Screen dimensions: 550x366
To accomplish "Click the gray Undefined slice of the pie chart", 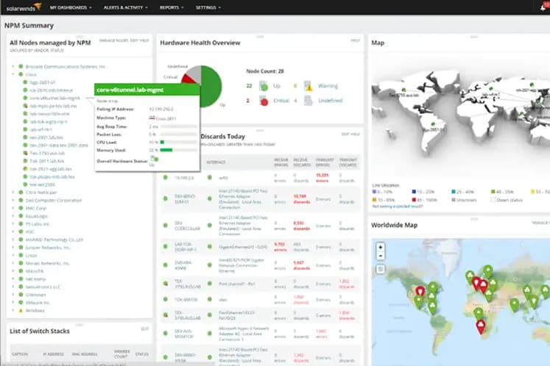I will [x=195, y=73].
